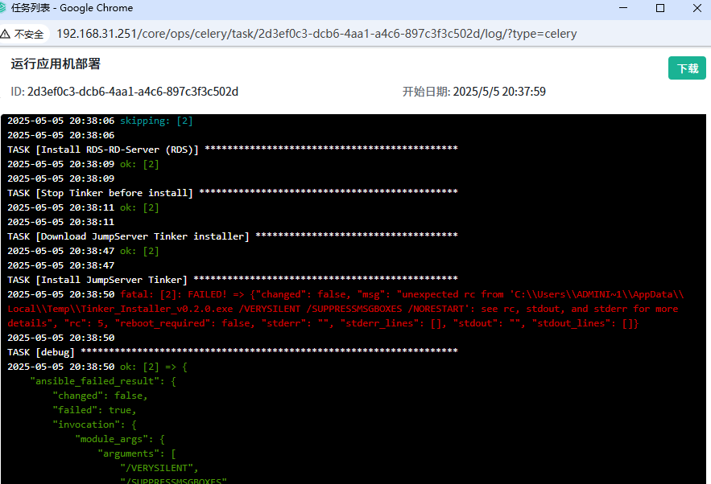Minimize the Chrome window

click(623, 8)
